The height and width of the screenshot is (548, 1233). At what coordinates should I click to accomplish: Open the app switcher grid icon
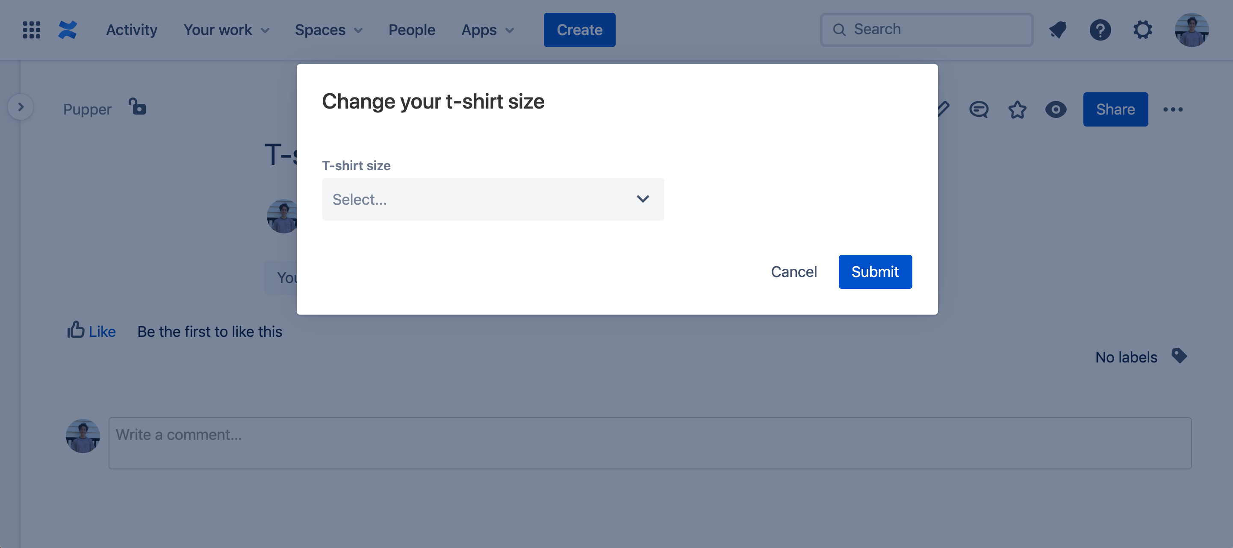coord(31,29)
